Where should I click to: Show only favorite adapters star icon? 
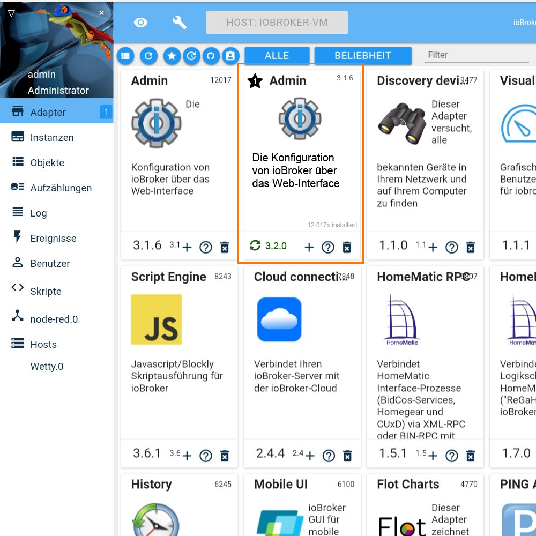pyautogui.click(x=172, y=56)
